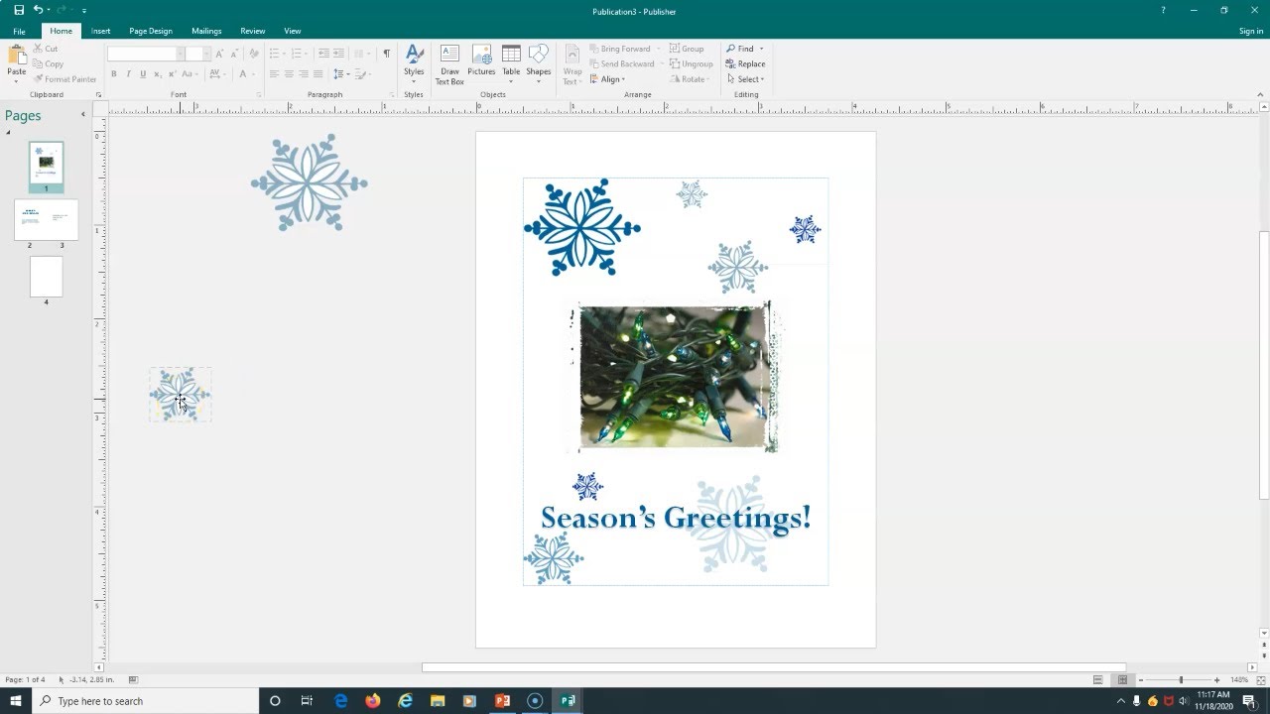Open PowerPoint from the taskbar
1270x714 pixels.
click(502, 701)
